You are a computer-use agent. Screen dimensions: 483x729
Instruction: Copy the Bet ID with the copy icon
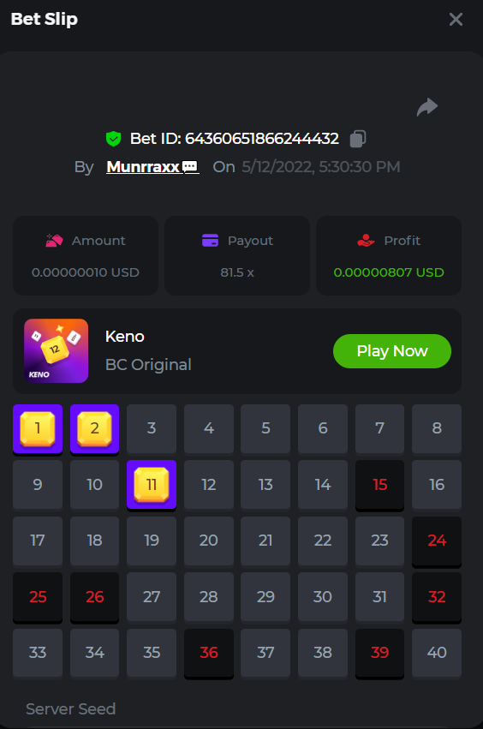tap(357, 139)
